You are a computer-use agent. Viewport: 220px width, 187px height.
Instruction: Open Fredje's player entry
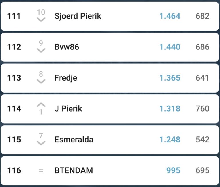66,78
